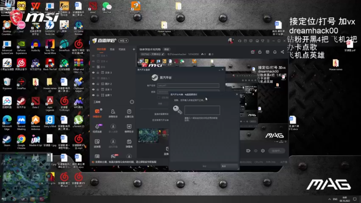
Task: Open the Steam desktop shortcut
Action: [x=7, y=141]
